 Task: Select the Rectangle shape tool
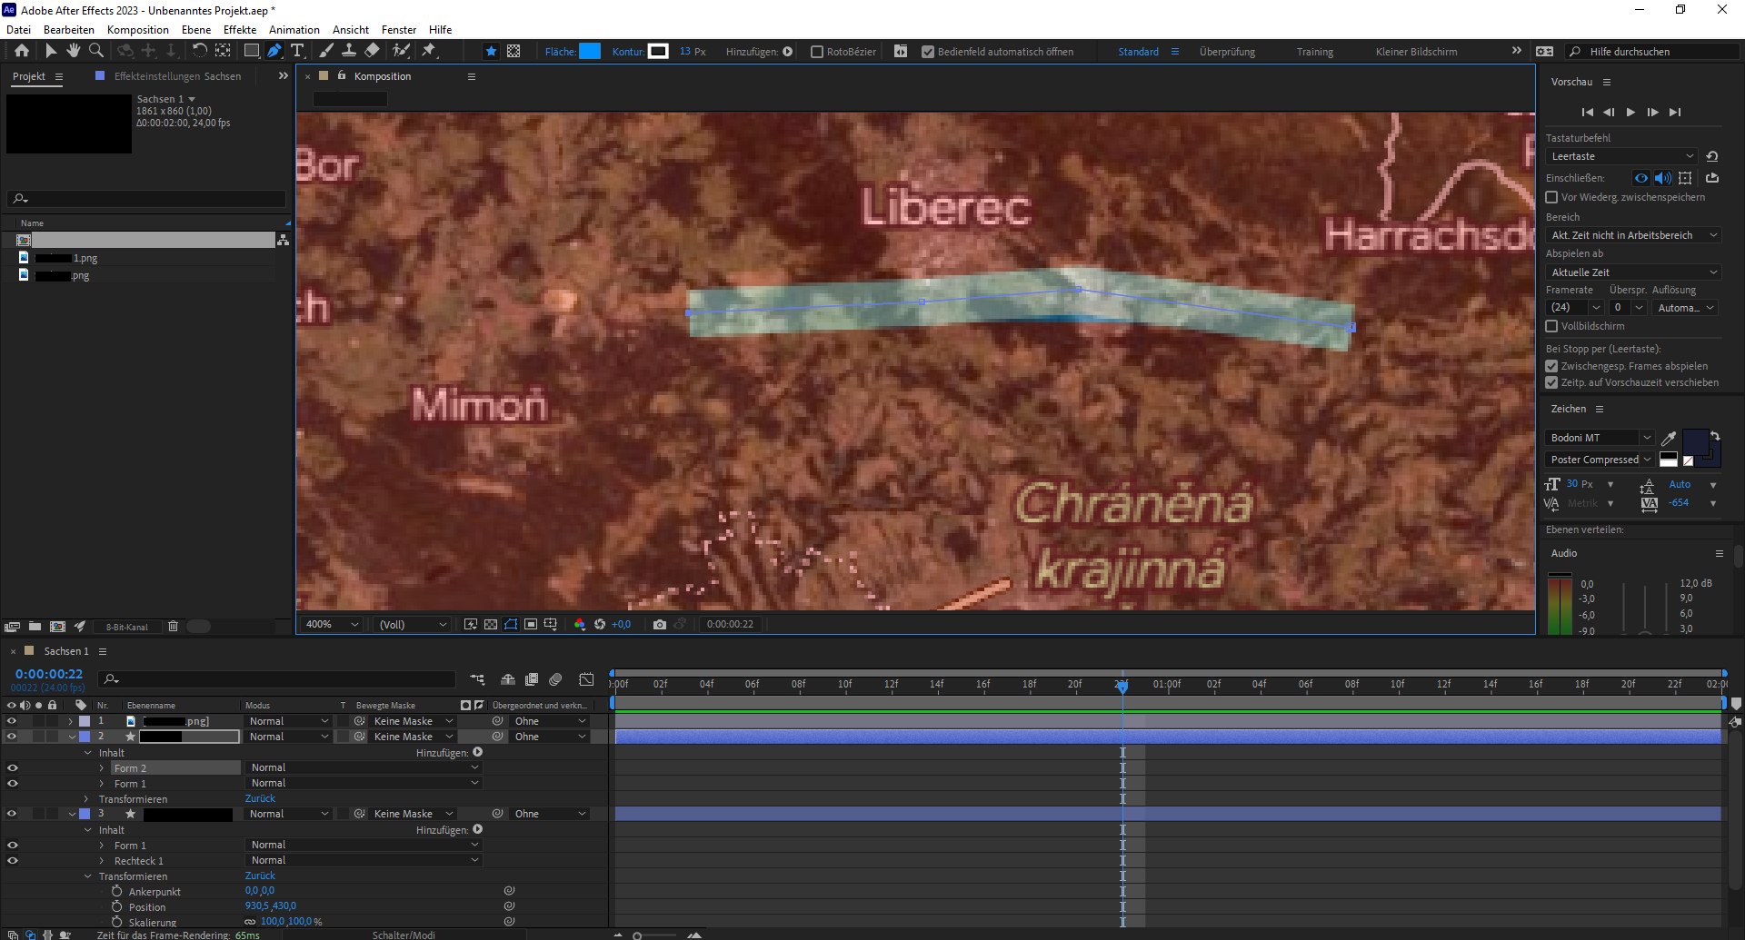click(x=251, y=51)
